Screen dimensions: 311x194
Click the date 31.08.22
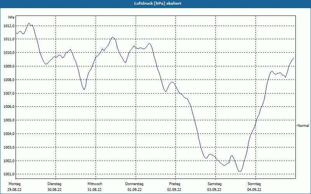click(94, 190)
